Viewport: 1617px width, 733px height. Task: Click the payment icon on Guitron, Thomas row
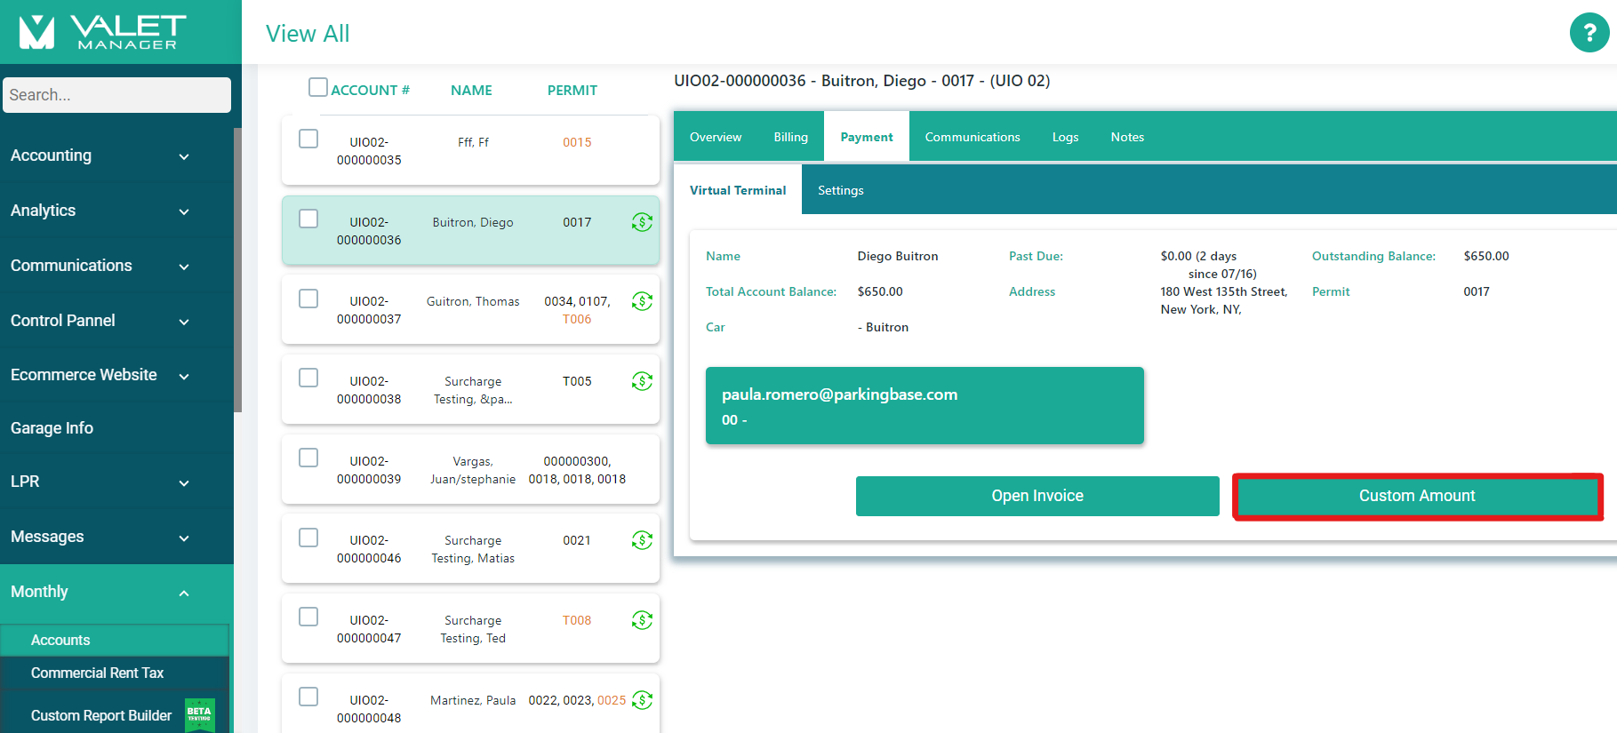pos(642,301)
